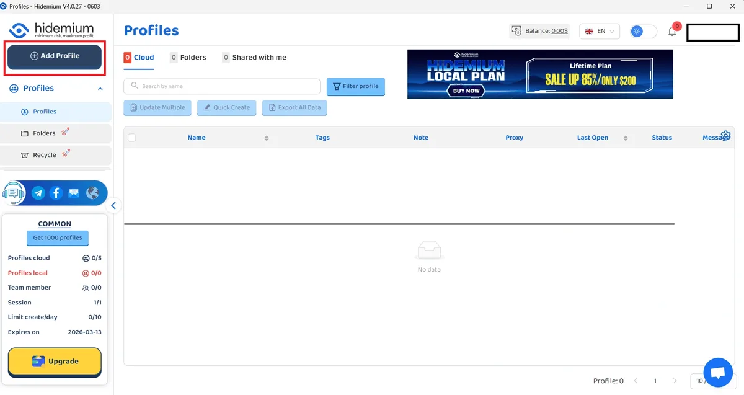Click the balance money icon
Viewport: 744px width, 395px height.
(x=516, y=31)
